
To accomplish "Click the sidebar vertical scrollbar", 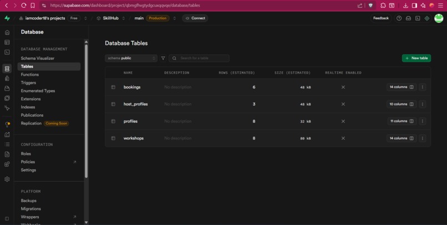I will click(86, 111).
